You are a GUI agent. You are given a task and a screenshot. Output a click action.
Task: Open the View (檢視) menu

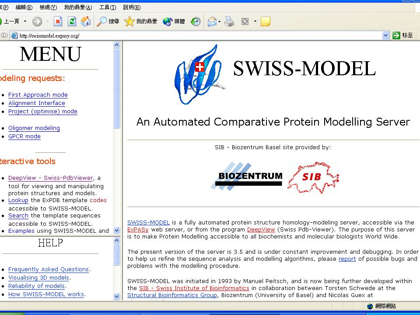(x=48, y=7)
